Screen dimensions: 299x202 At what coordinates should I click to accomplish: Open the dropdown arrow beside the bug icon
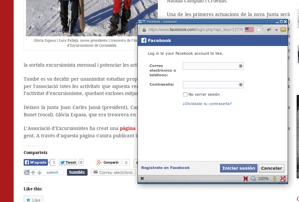point(276,30)
